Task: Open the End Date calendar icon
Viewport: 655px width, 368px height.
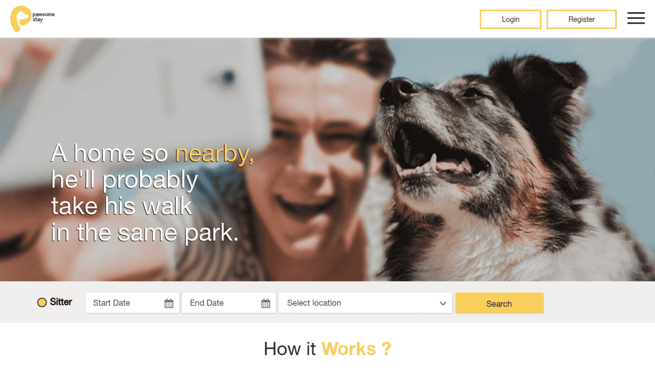Action: coord(266,303)
